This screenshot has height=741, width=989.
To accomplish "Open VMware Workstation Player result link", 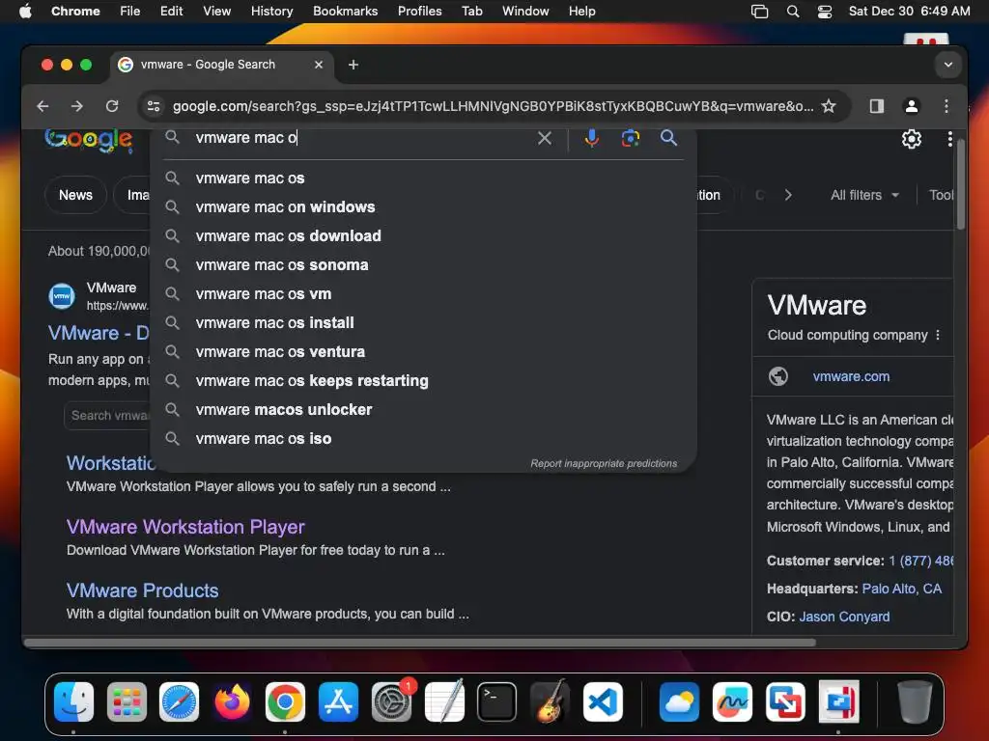I will point(185,527).
